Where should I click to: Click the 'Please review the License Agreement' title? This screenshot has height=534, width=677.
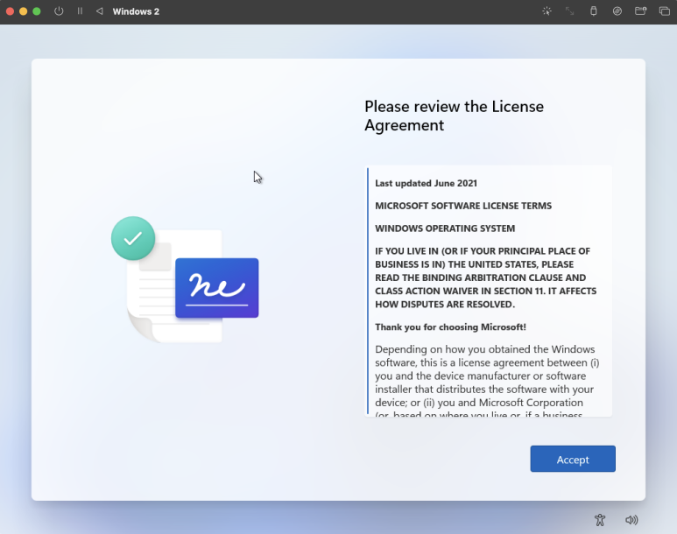(x=454, y=116)
